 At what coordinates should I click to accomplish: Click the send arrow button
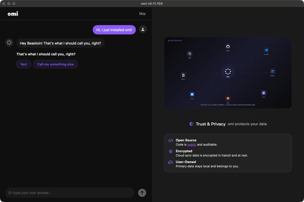[x=142, y=193]
